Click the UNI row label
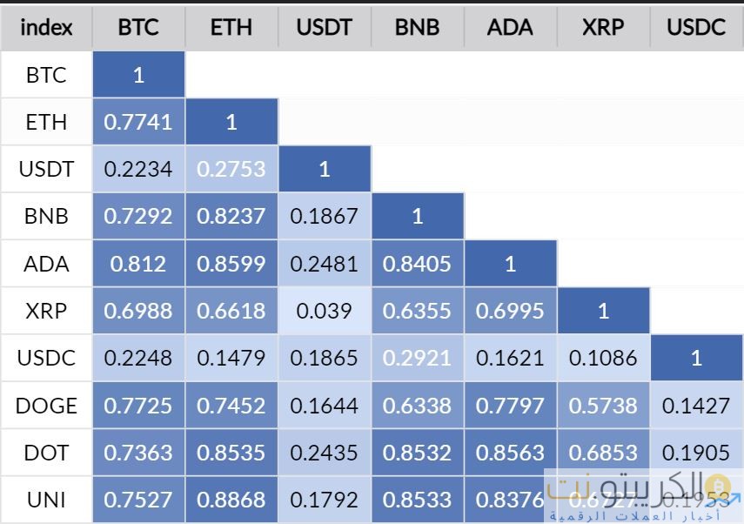This screenshot has width=744, height=524. click(46, 500)
